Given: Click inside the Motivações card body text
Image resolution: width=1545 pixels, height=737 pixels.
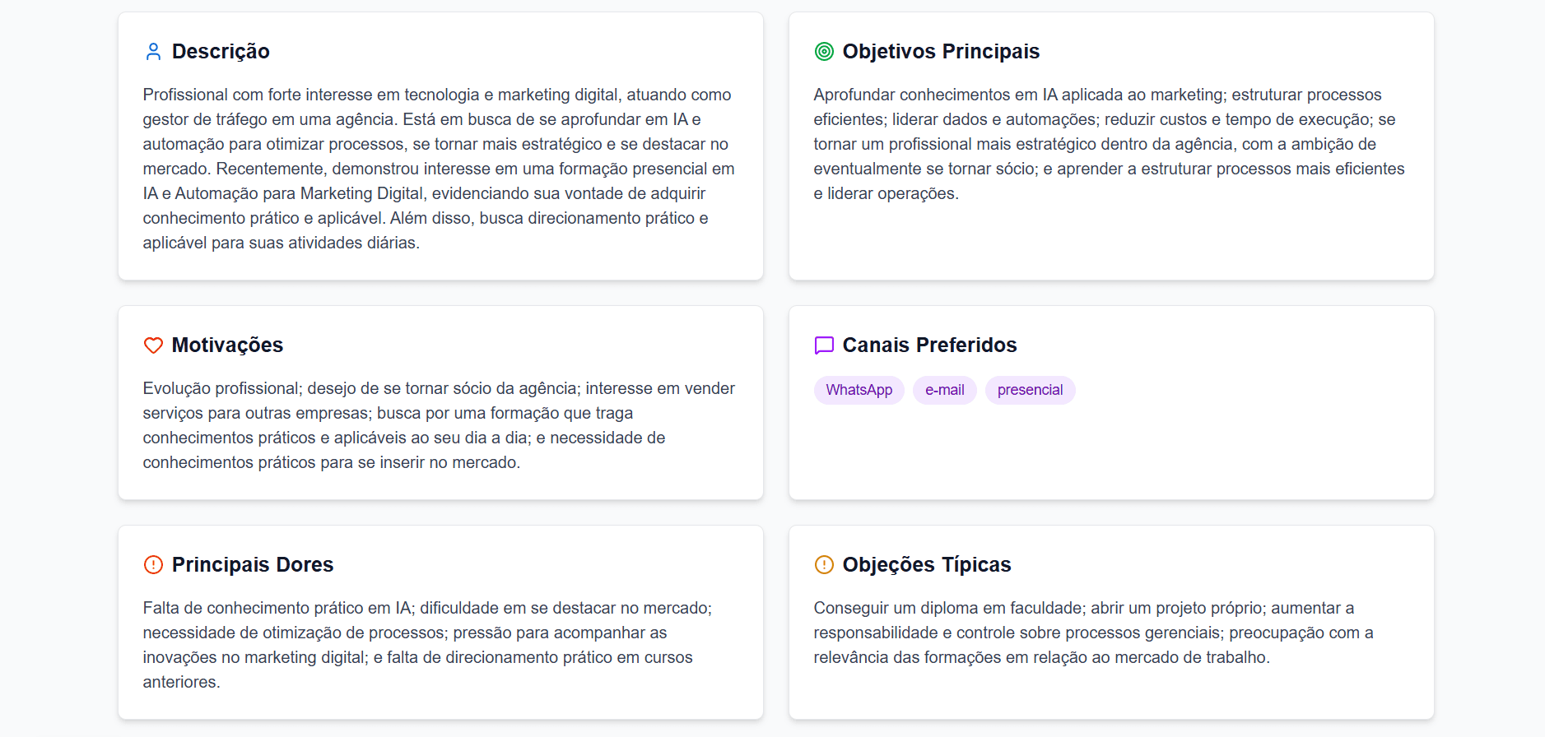Looking at the screenshot, I should [439, 424].
